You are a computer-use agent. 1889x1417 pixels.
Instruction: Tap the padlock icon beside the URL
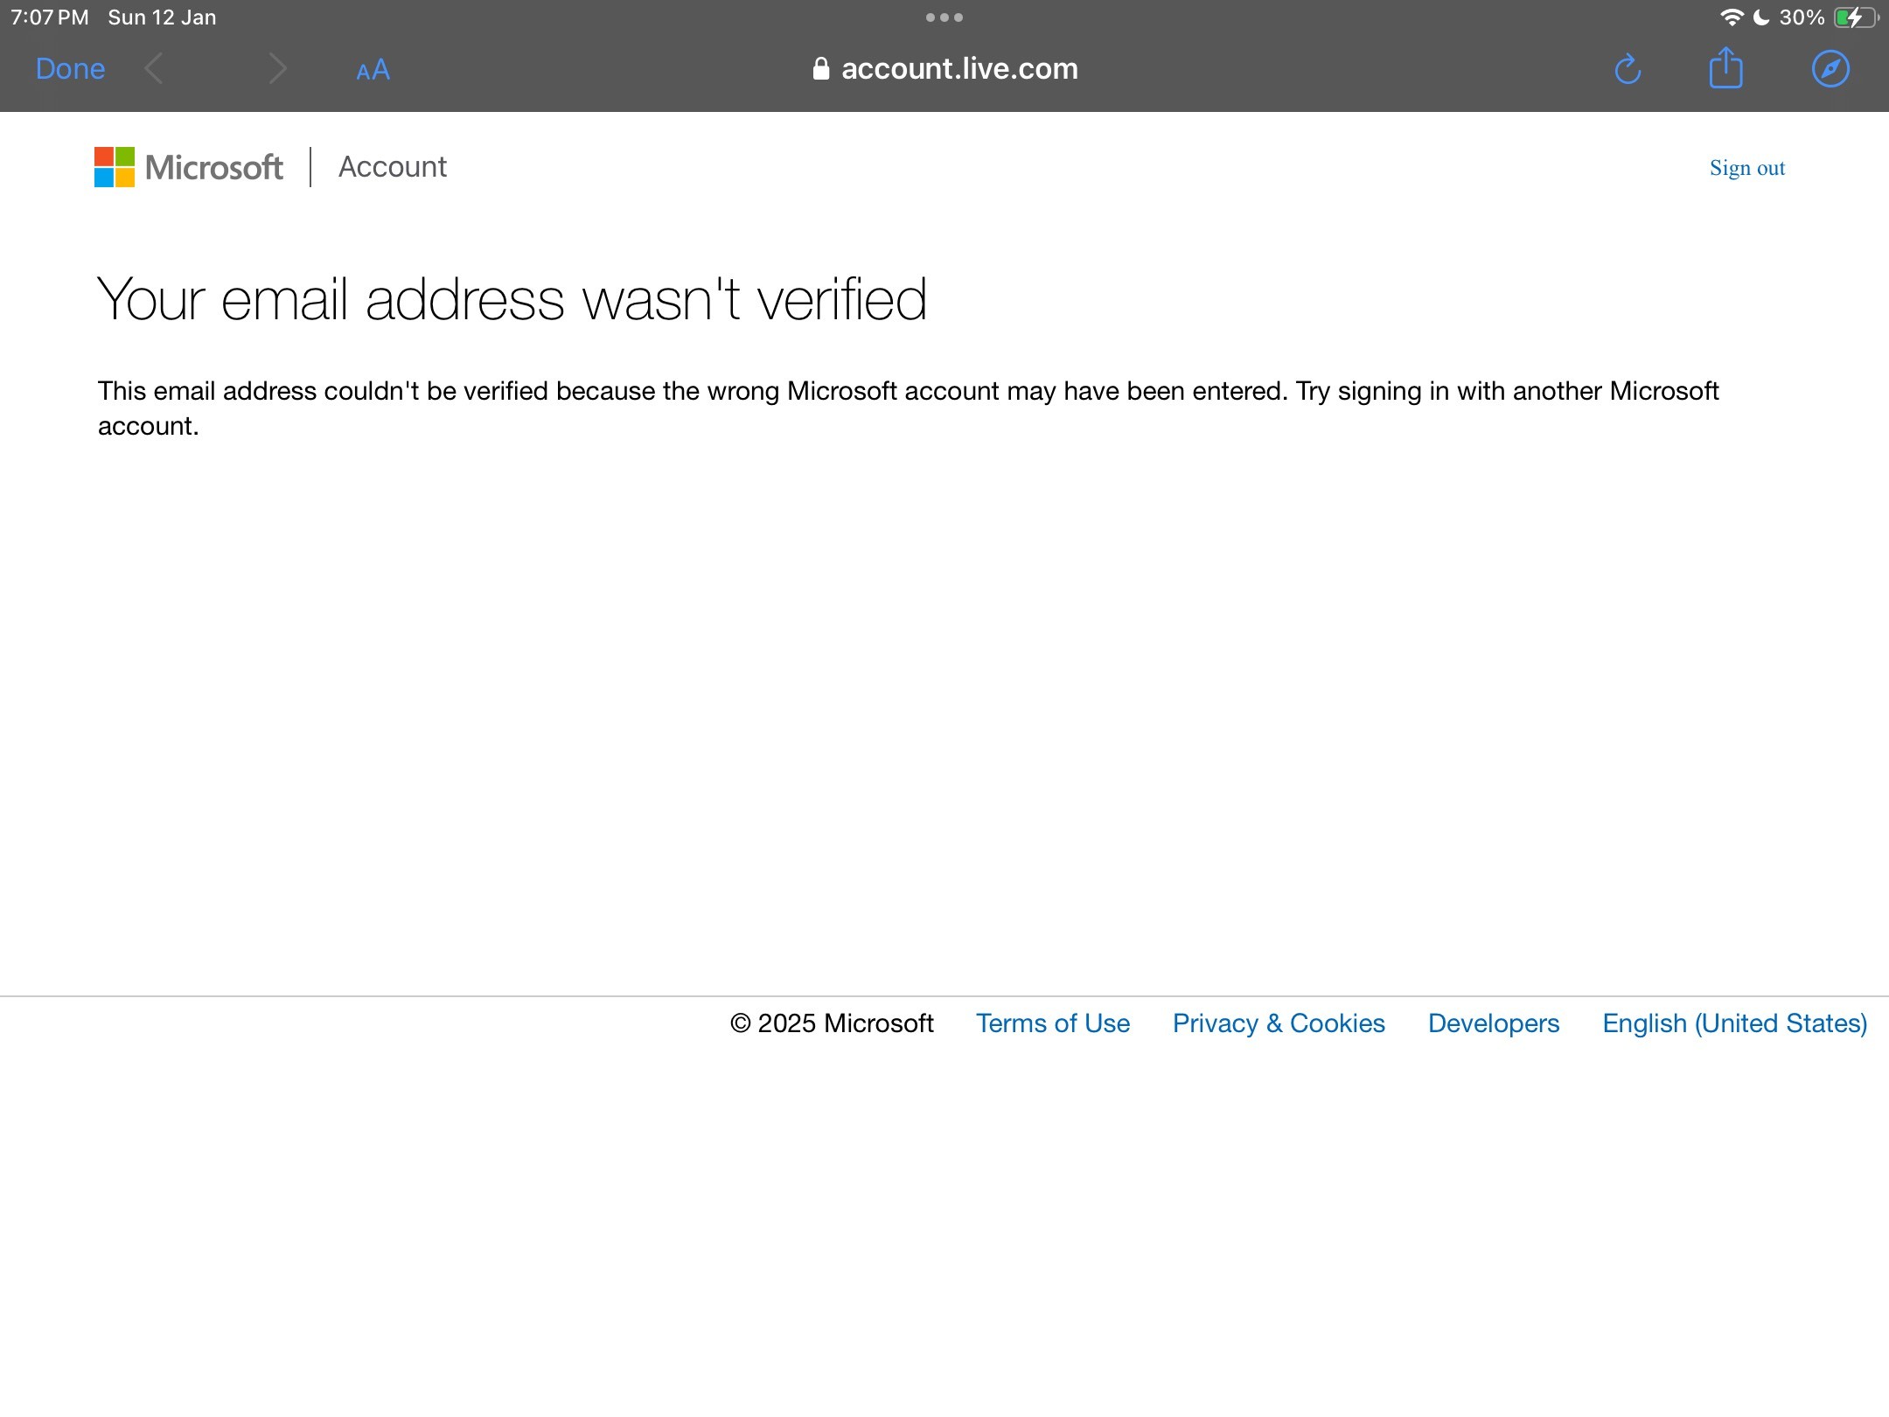(x=820, y=69)
